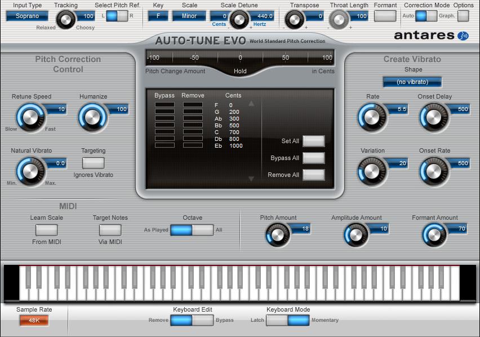The image size is (480, 337).
Task: Toggle the Formant button
Action: [385, 16]
